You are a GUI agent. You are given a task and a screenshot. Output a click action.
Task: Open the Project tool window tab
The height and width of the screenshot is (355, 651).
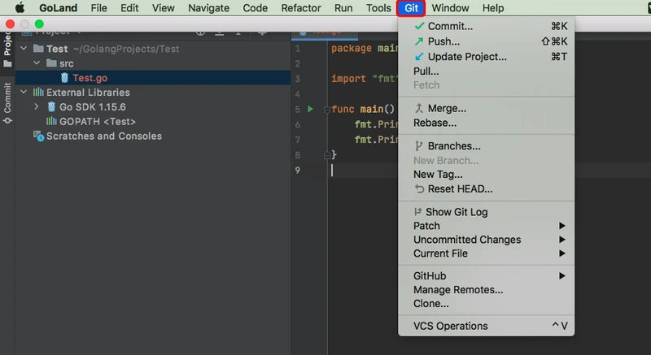click(7, 49)
